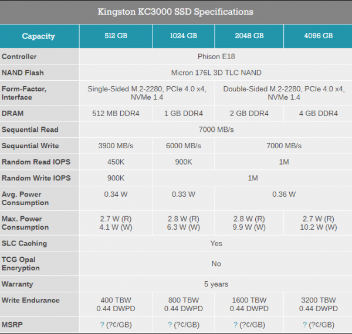The image size is (352, 334).
Task: Click the 3900 MB/s cell
Action: tap(116, 146)
